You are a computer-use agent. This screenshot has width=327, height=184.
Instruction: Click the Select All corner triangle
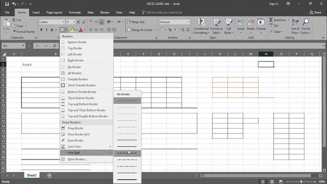pos(4,54)
